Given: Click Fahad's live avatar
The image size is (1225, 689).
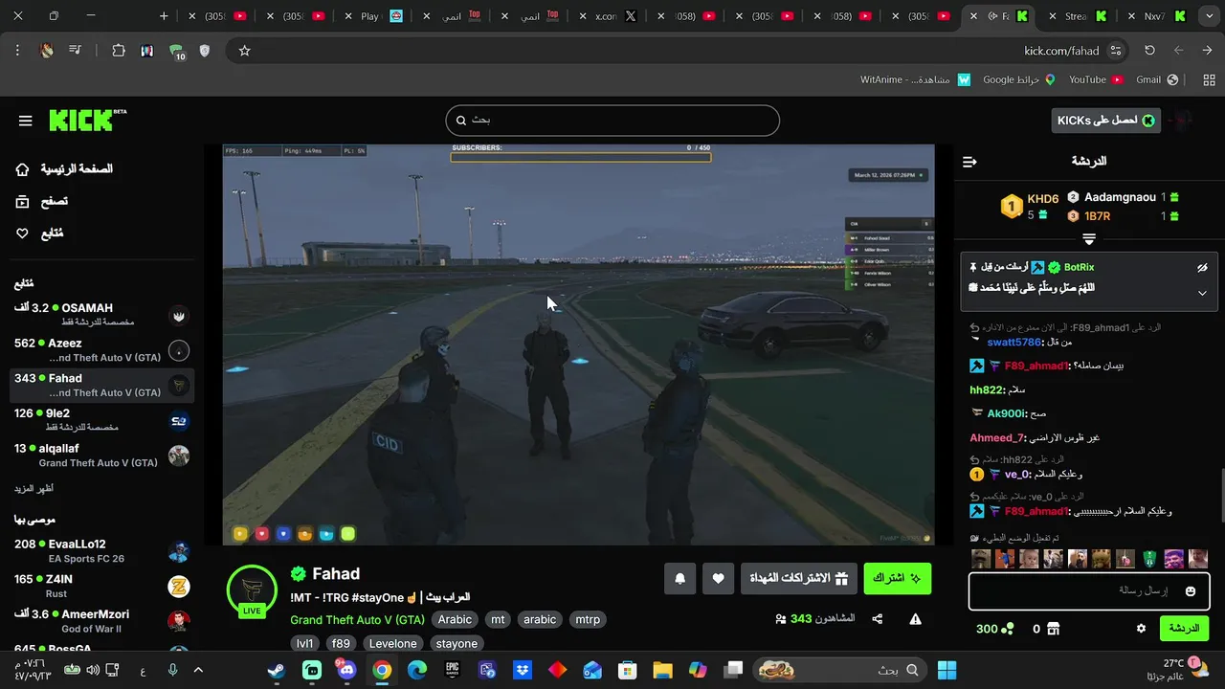Looking at the screenshot, I should click(x=252, y=589).
